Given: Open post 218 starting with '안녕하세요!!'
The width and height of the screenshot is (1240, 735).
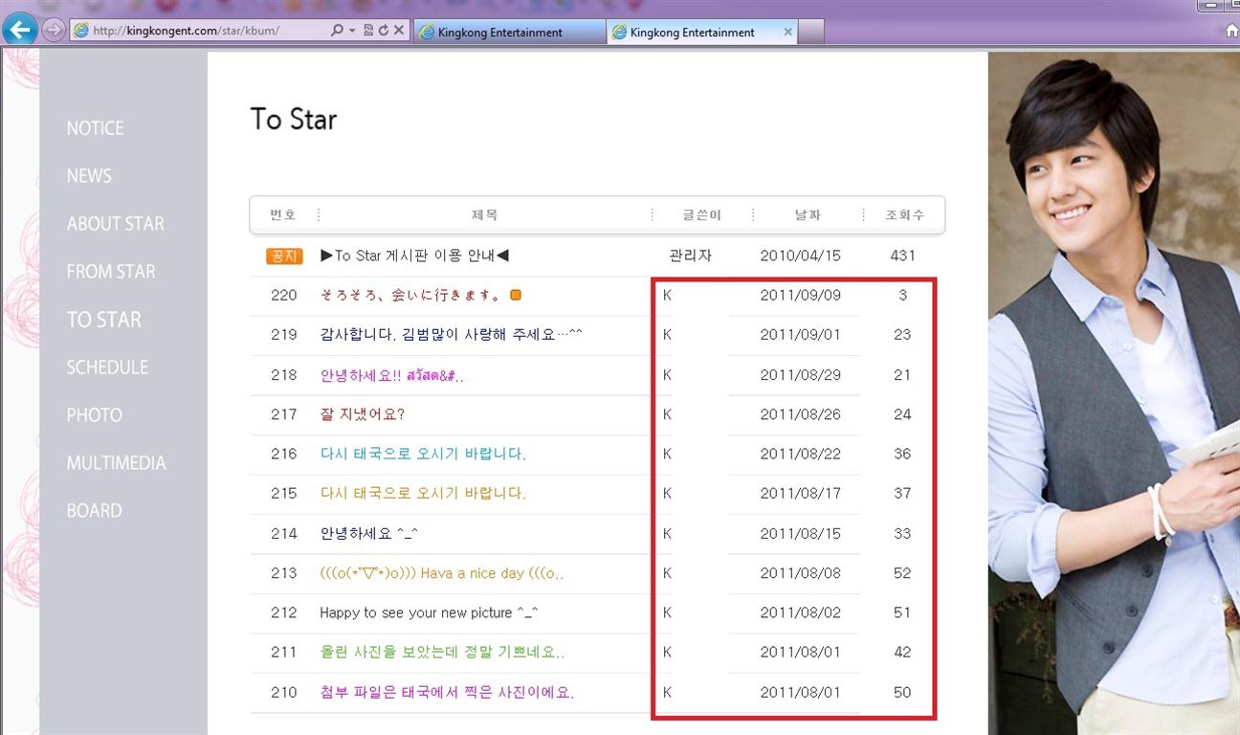Looking at the screenshot, I should pyautogui.click(x=392, y=375).
